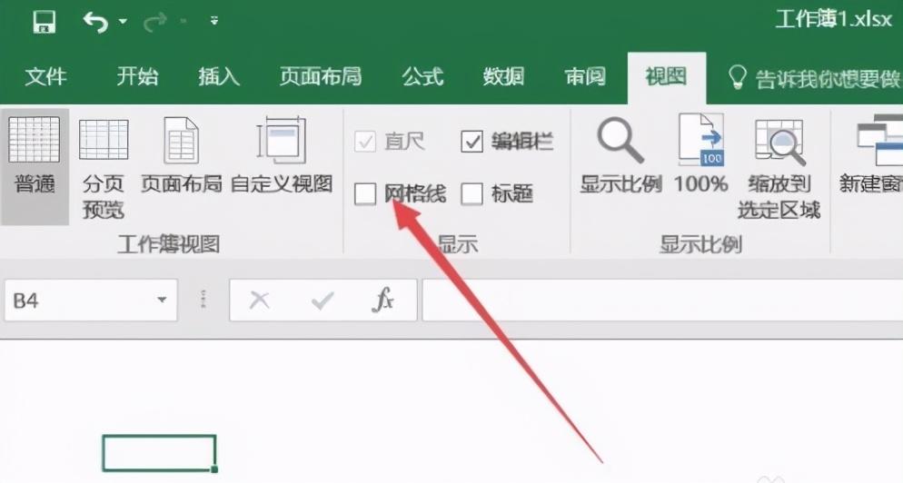Image resolution: width=903 pixels, height=483 pixels.
Task: Switch to the 审阅 ribbon tab
Action: 585,76
